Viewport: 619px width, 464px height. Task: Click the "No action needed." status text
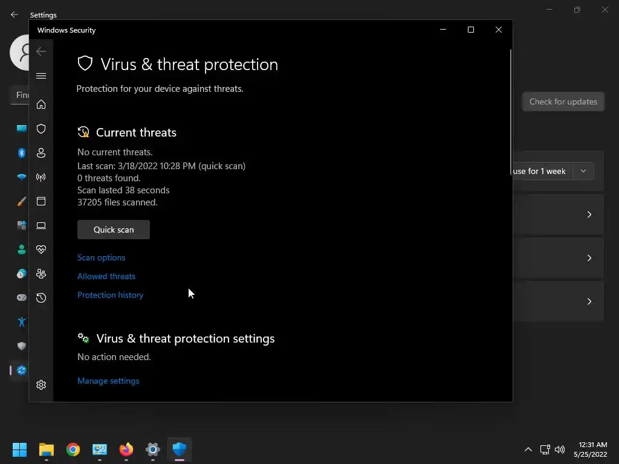[114, 357]
